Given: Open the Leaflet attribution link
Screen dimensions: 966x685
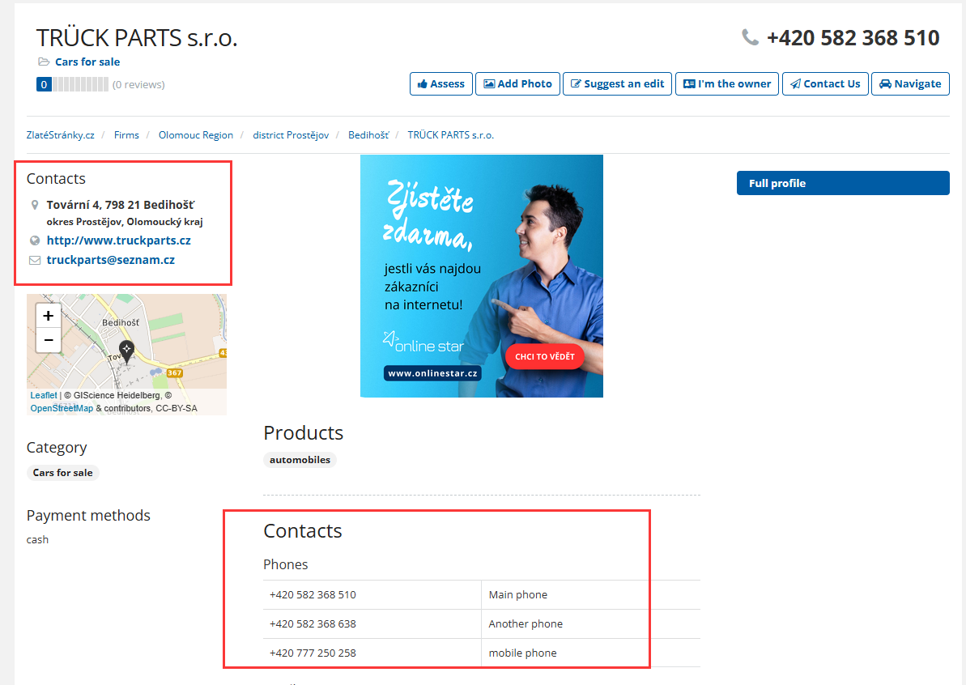Looking at the screenshot, I should [x=44, y=395].
